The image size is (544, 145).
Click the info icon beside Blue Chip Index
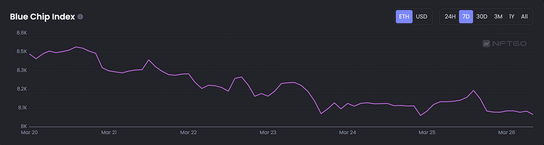pos(80,17)
